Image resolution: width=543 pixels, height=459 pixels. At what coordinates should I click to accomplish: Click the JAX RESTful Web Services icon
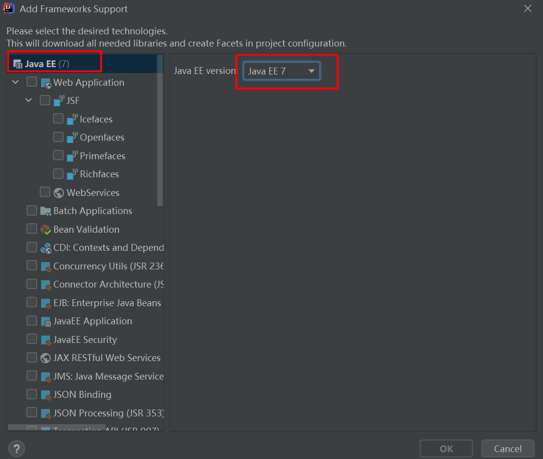pyautogui.click(x=46, y=358)
